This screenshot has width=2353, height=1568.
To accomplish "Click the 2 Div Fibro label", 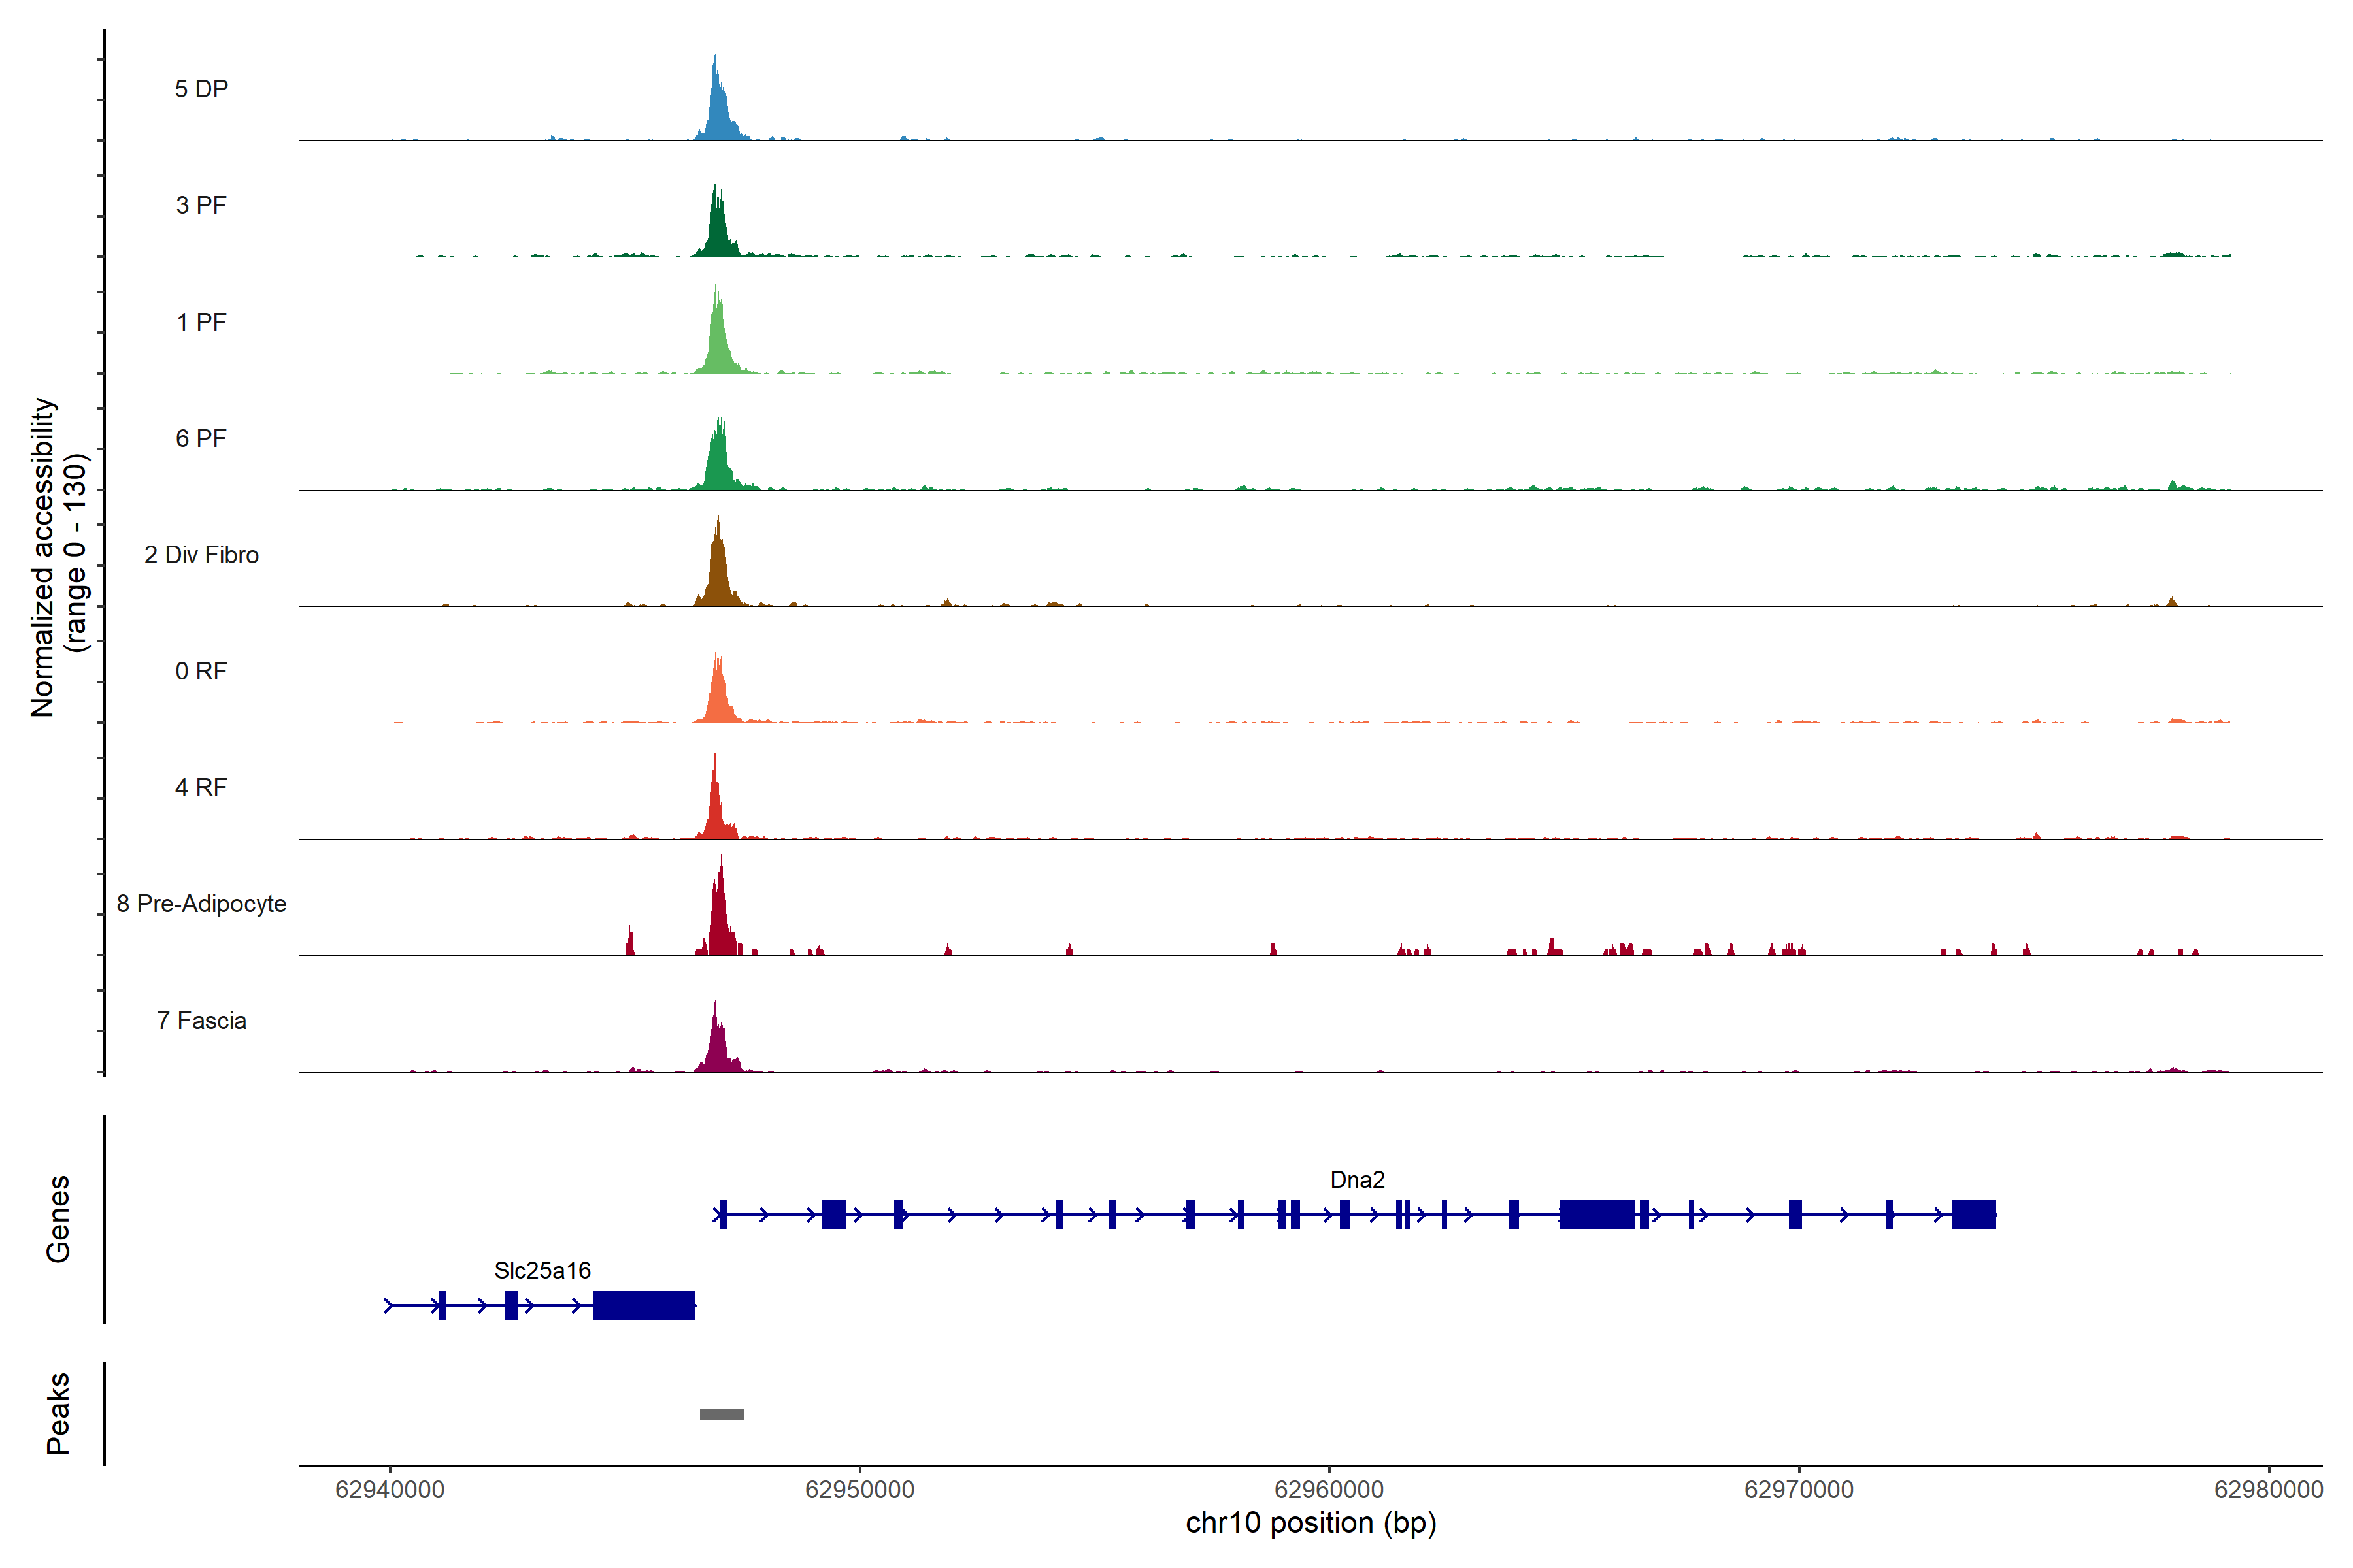I will tap(201, 555).
